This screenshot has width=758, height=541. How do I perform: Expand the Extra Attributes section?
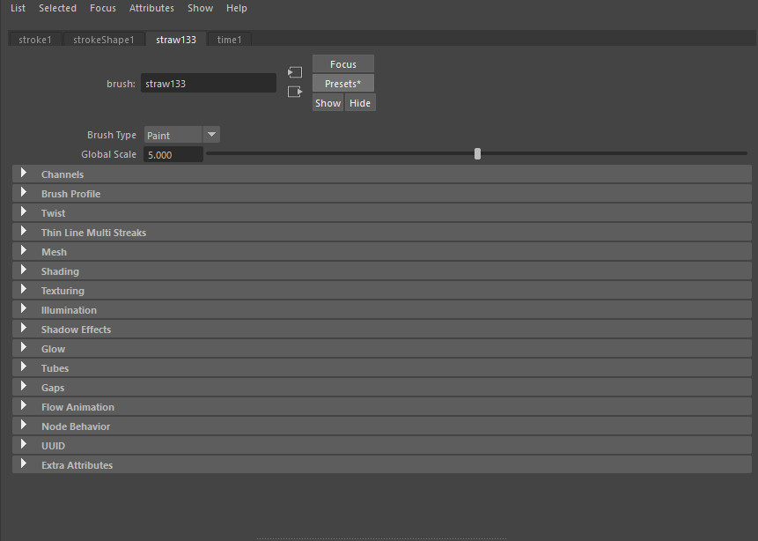coord(382,464)
